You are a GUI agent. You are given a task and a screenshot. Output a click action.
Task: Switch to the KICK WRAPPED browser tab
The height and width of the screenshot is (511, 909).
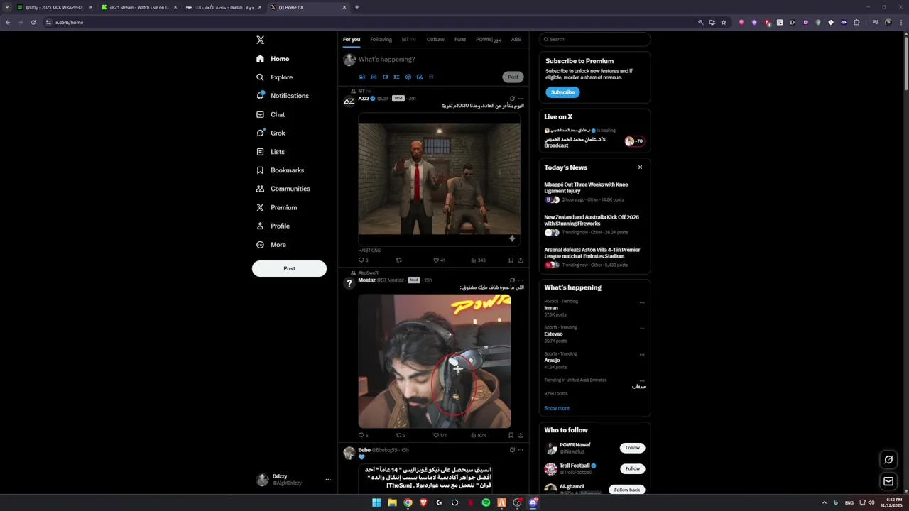55,7
